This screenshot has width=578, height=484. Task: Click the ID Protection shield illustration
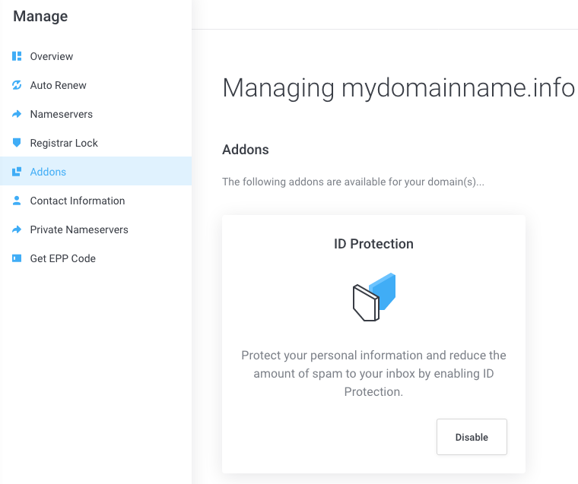pyautogui.click(x=374, y=297)
